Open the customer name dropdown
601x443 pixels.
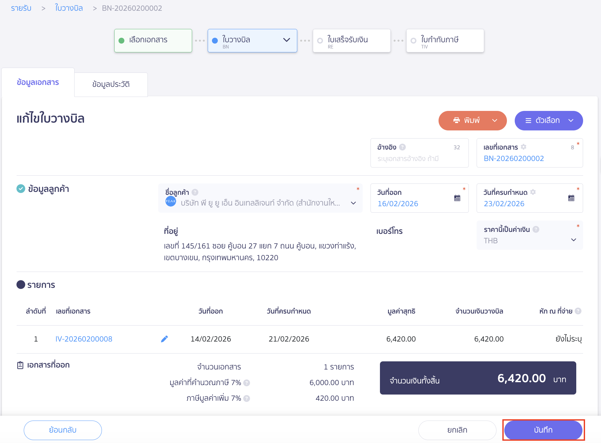tap(353, 203)
